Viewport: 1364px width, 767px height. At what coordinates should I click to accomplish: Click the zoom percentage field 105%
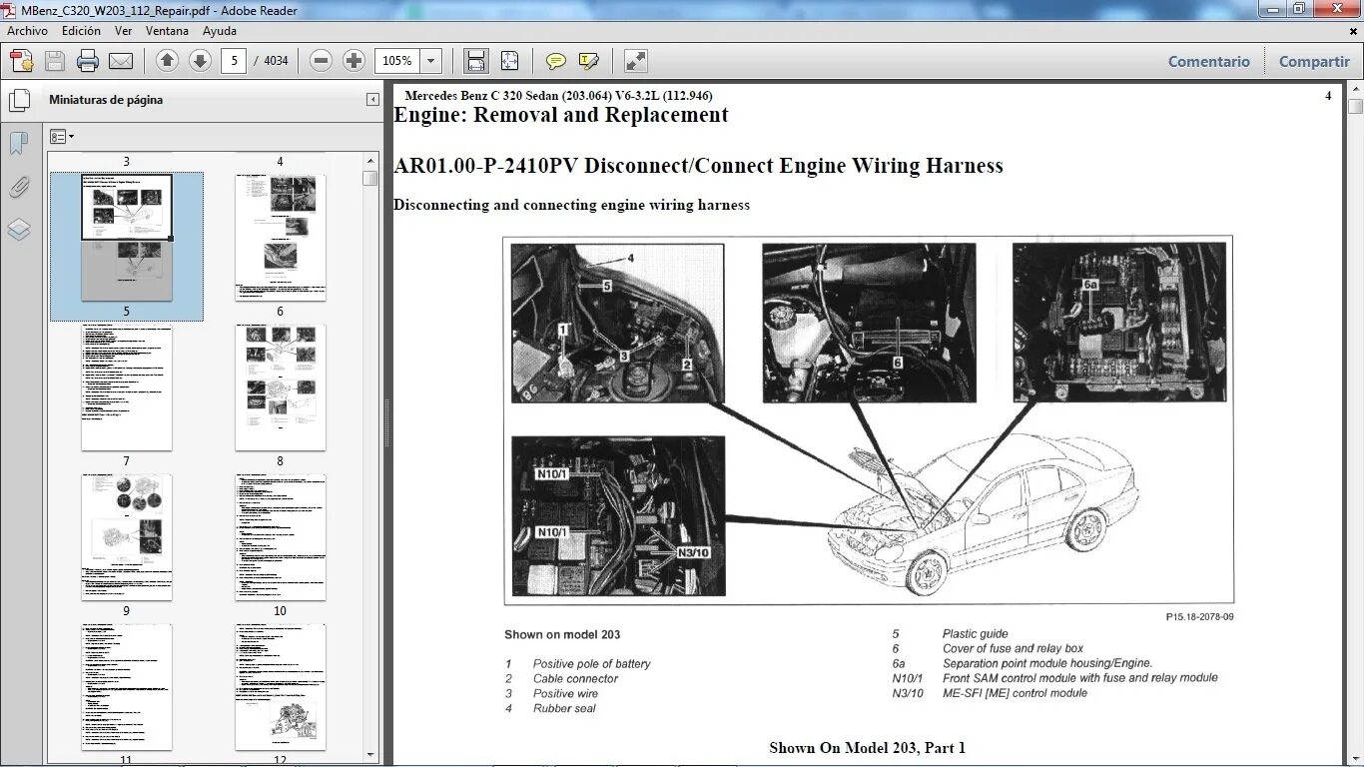tap(397, 61)
